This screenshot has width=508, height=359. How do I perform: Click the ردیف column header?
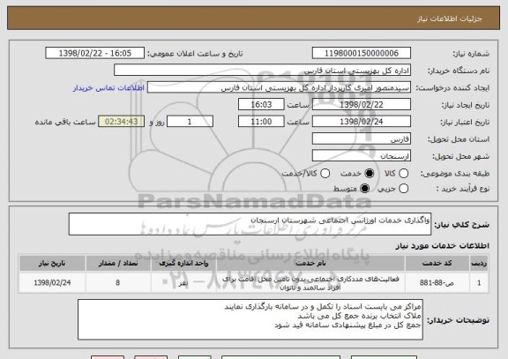point(479,264)
